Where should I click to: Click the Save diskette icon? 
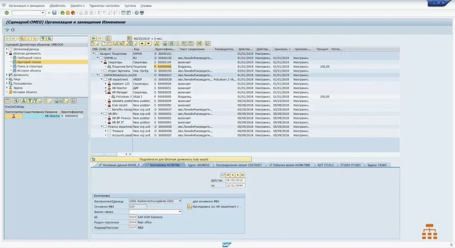[x=54, y=13]
